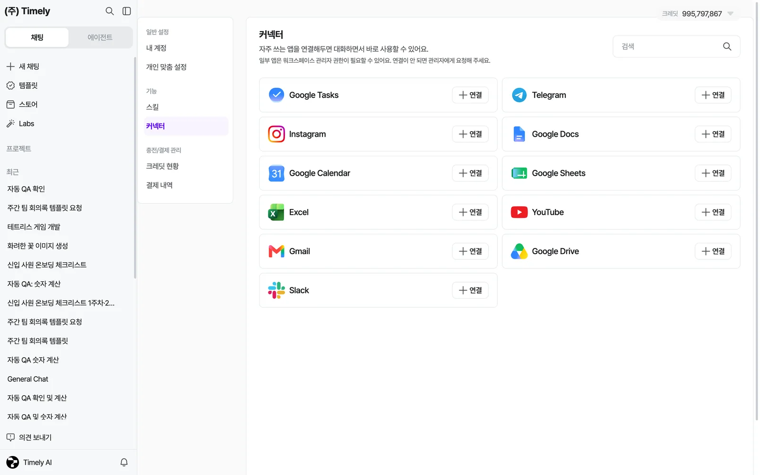Click the Google Docs app icon

click(519, 134)
